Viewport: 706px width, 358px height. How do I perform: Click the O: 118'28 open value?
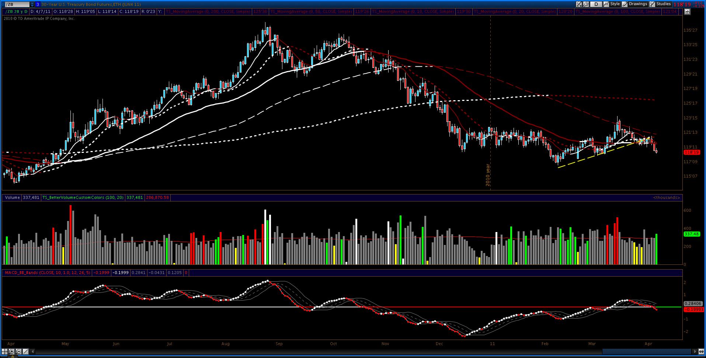pyautogui.click(x=63, y=12)
